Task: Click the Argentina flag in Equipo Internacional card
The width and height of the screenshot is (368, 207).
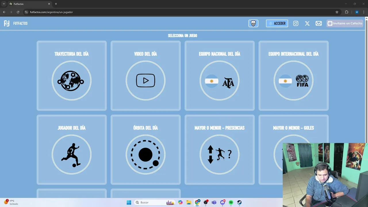Action: point(285,81)
